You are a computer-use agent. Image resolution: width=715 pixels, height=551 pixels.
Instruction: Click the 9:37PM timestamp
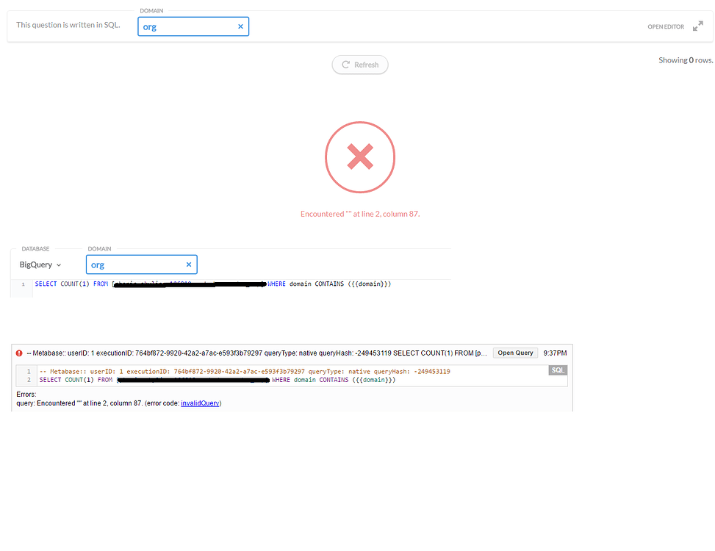click(x=555, y=353)
